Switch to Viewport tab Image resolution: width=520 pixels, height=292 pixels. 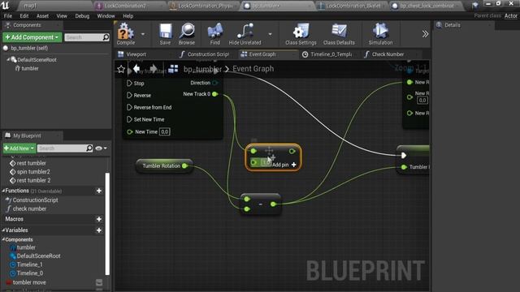coord(136,54)
